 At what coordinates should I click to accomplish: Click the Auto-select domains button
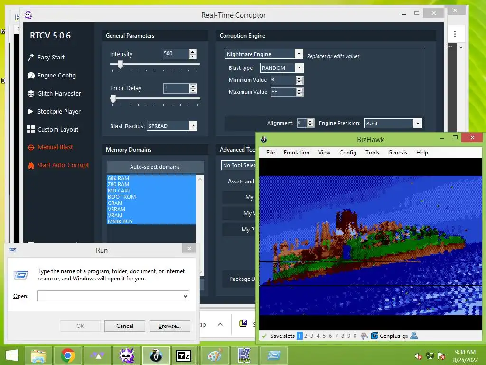pyautogui.click(x=155, y=167)
